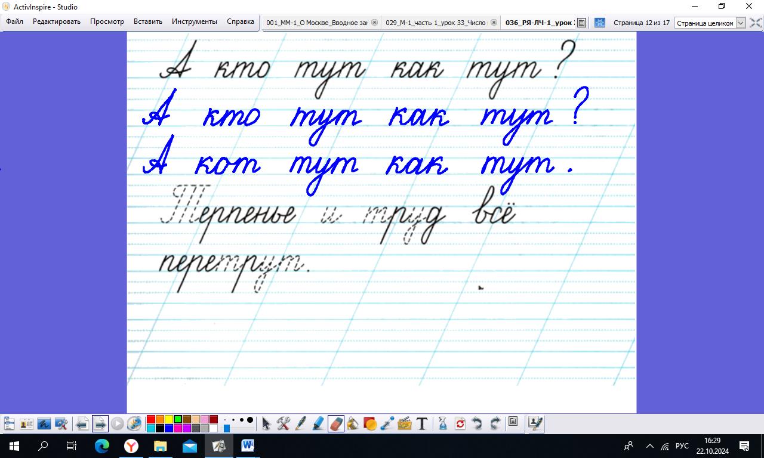Open the Справка menu
764x458 pixels.
(241, 21)
